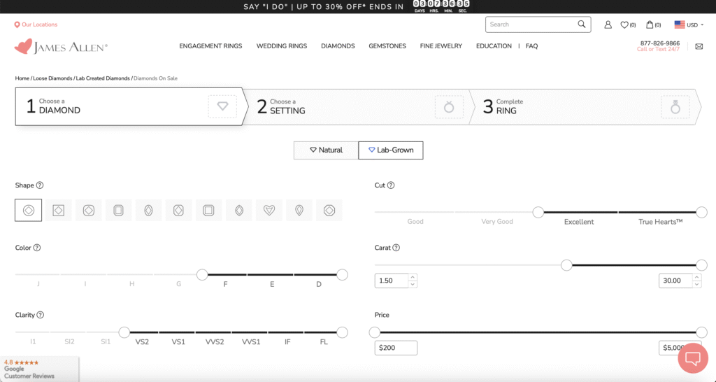Increase the minimum carat stepper
Image resolution: width=716 pixels, height=382 pixels.
(413, 277)
